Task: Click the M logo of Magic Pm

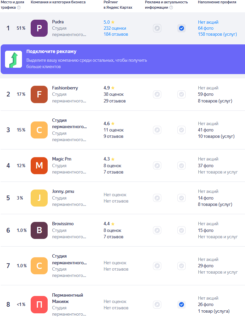Action: (x=39, y=166)
